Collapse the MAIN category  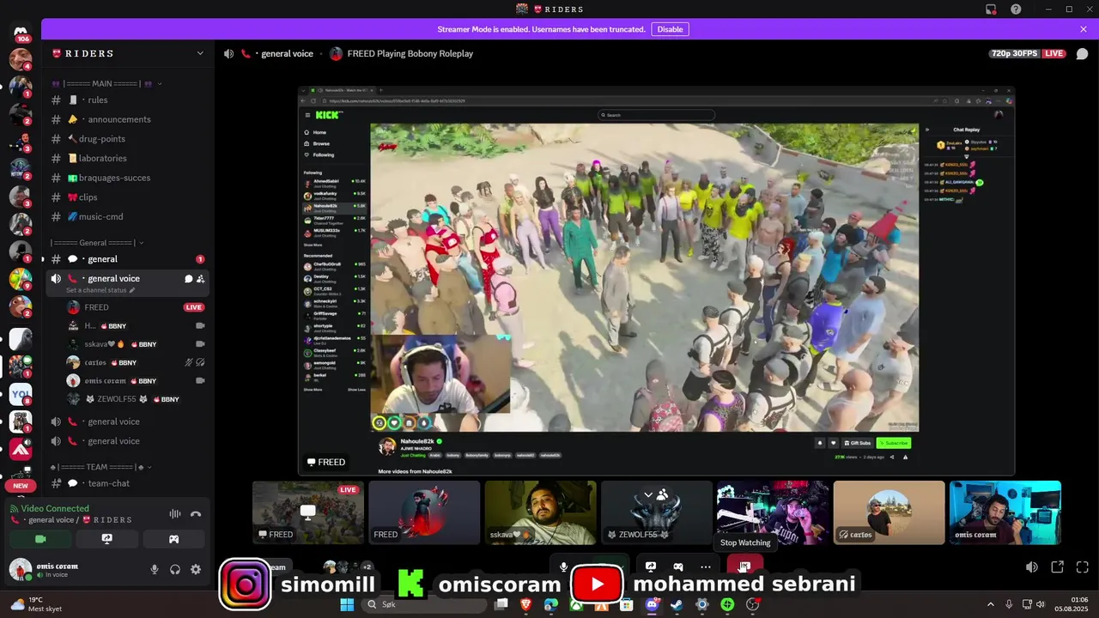click(x=107, y=83)
